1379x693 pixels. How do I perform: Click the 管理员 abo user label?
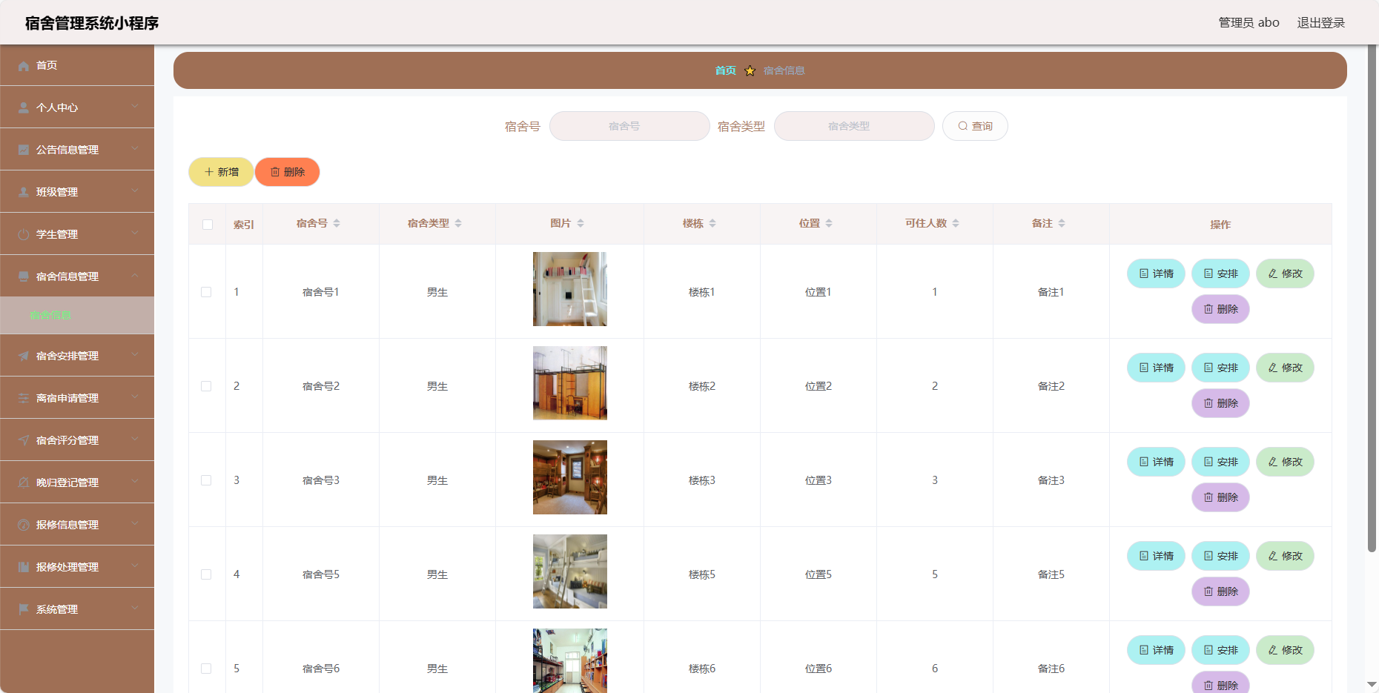click(x=1249, y=23)
